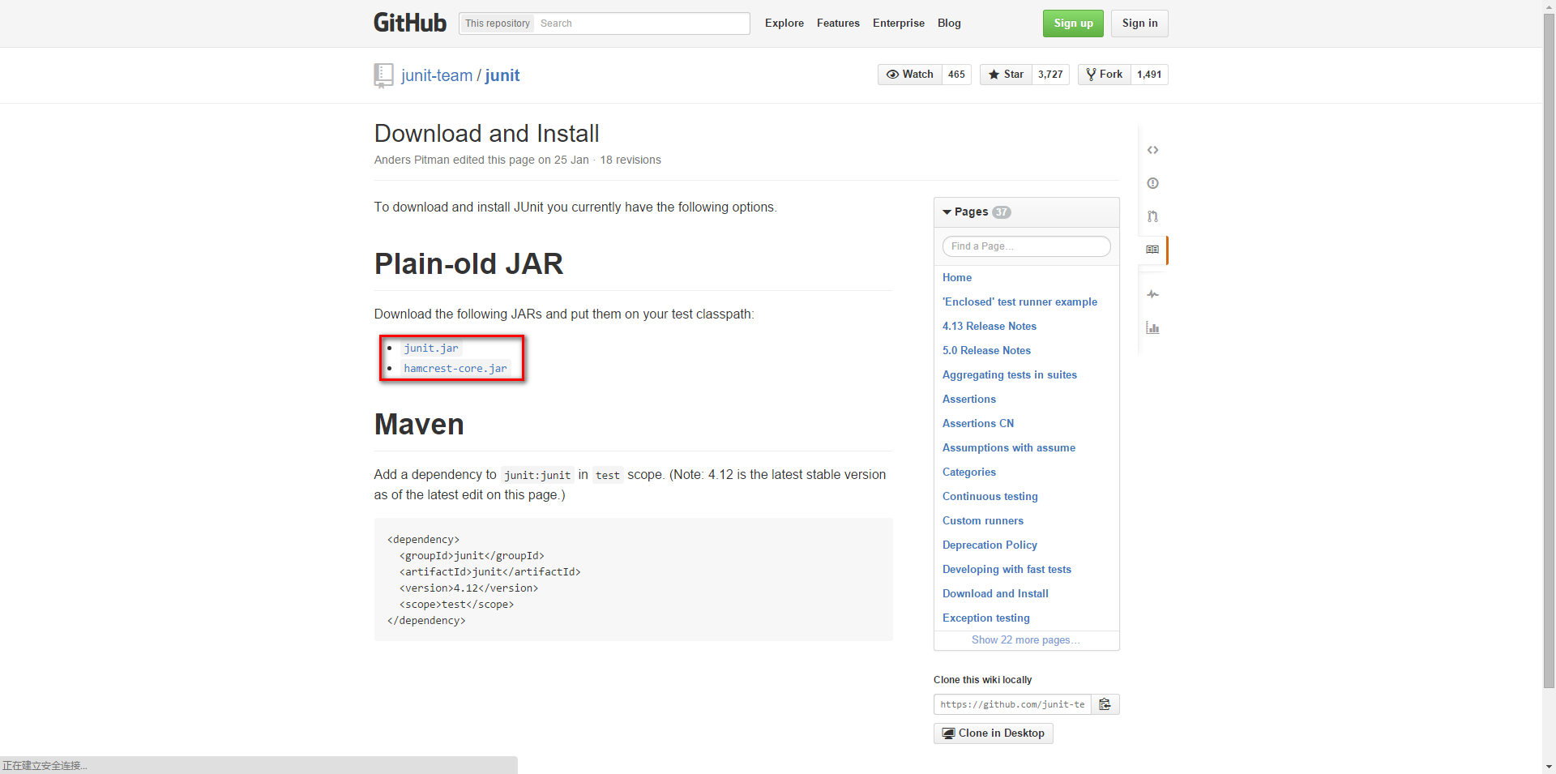The height and width of the screenshot is (774, 1556).
Task: Focus the repository search box
Action: click(x=642, y=24)
